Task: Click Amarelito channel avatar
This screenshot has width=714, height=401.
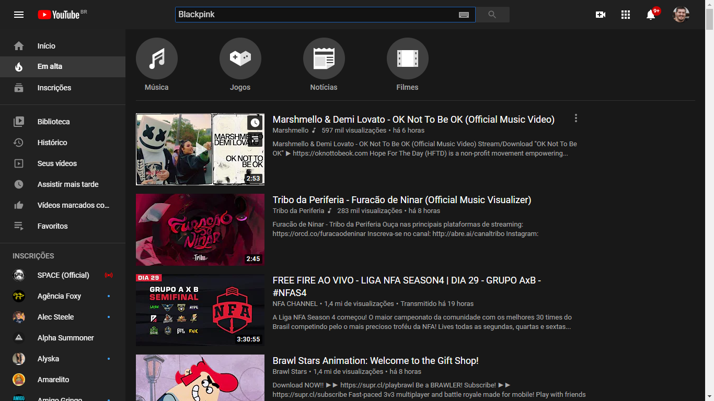Action: 19,380
